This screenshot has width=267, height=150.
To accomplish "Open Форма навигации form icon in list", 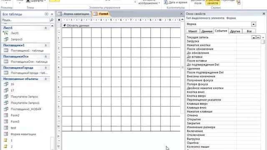I will (x=6, y=134).
